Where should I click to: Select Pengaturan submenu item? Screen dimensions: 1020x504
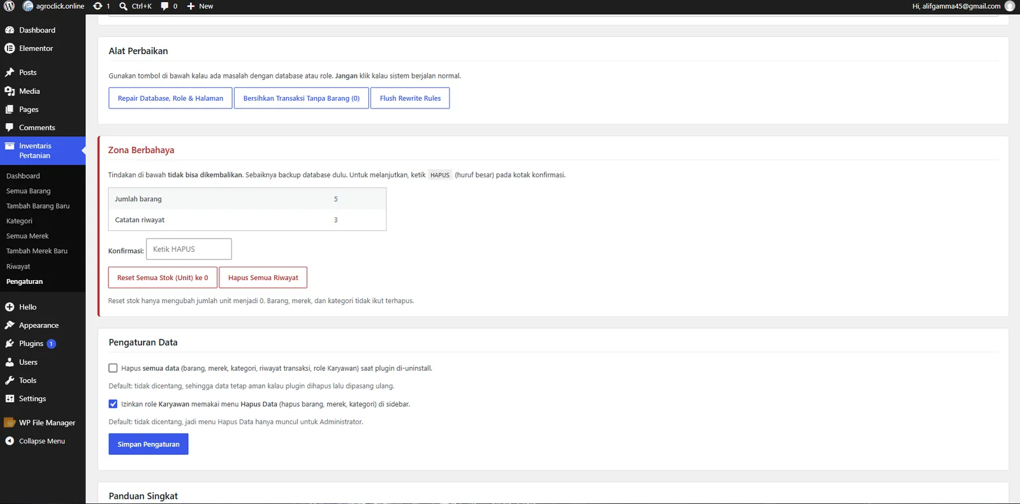pyautogui.click(x=24, y=281)
